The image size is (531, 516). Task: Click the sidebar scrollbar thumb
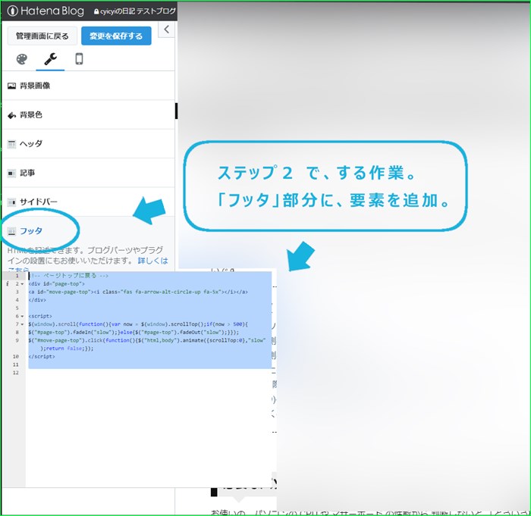pos(176,111)
